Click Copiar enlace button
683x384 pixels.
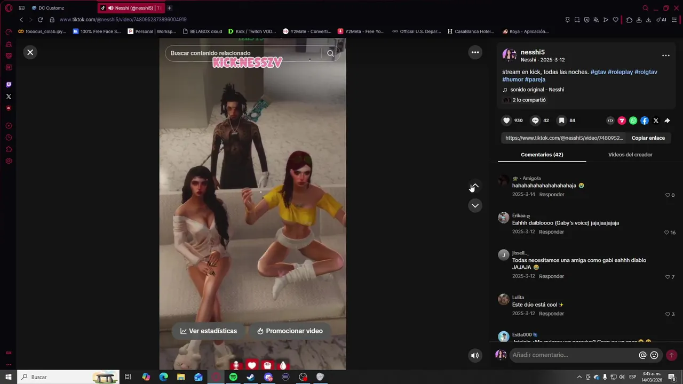(x=648, y=138)
